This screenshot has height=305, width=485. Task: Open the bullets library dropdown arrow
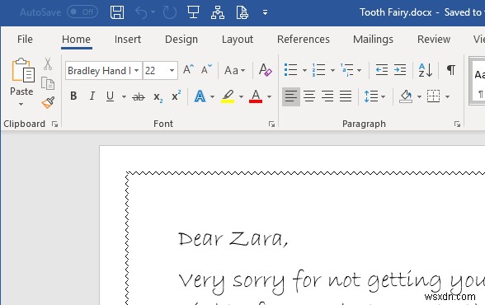[x=304, y=70]
